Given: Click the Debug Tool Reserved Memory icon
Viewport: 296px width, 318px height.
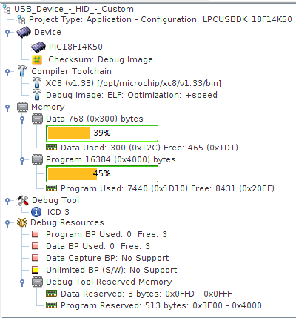Looking at the screenshot, I should pyautogui.click(x=37, y=282).
